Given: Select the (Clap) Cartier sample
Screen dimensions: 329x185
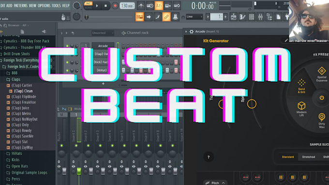Looking at the screenshot, I should click(x=22, y=85).
